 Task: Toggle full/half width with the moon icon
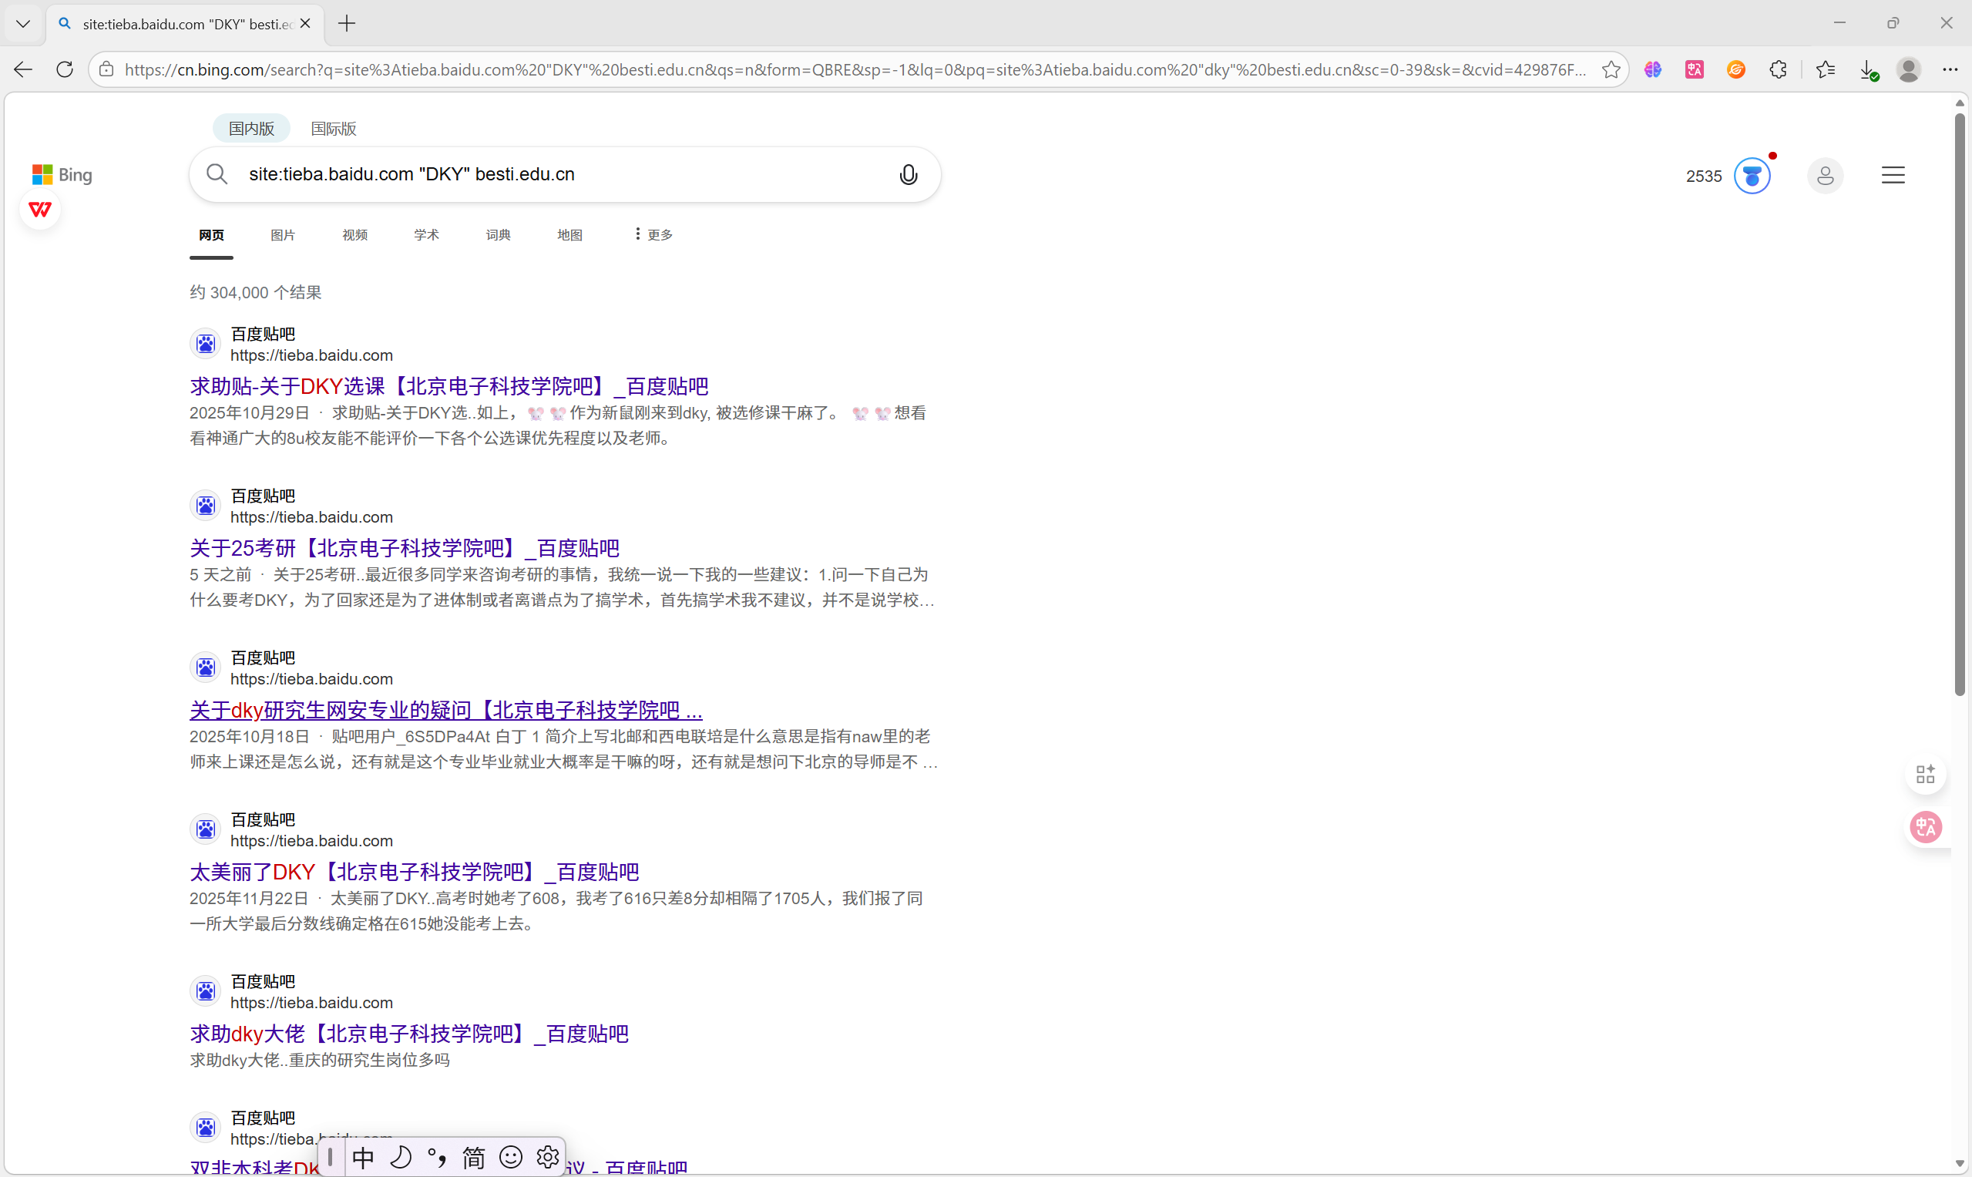pos(401,1157)
